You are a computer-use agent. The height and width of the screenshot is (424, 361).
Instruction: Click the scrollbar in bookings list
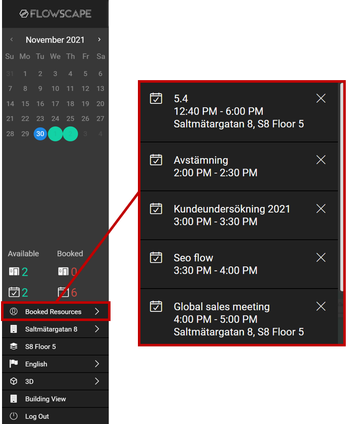click(342, 187)
